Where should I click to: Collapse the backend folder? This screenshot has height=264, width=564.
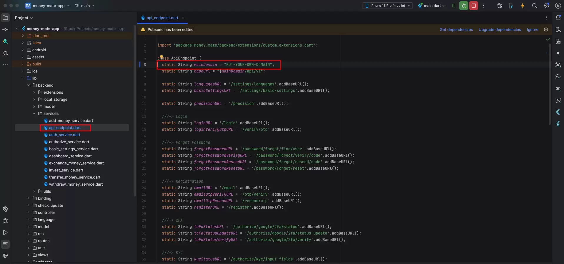tap(29, 85)
